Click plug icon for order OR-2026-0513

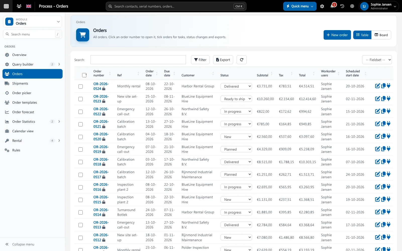(389, 225)
